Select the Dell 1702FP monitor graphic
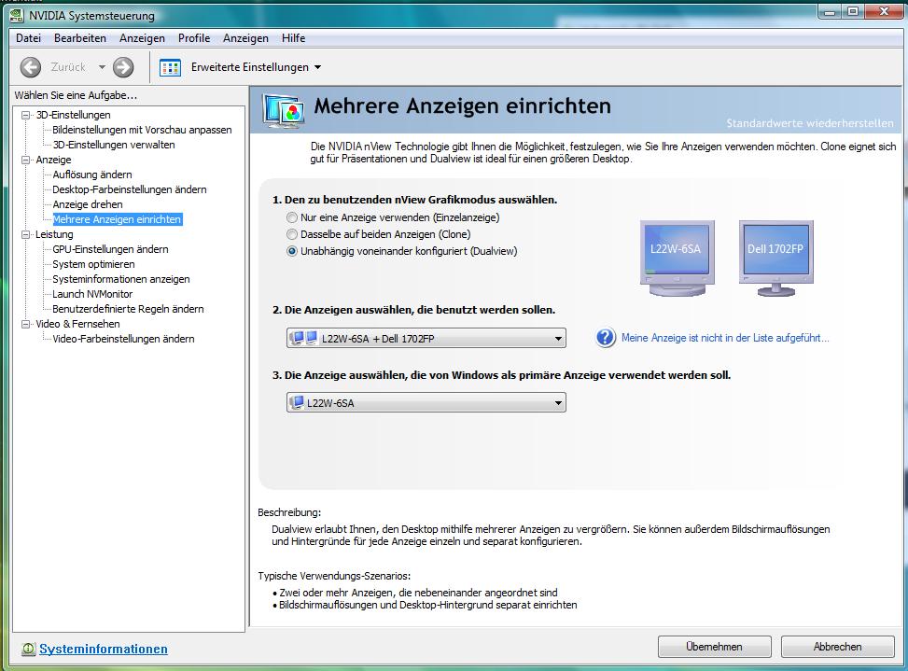Image resolution: width=908 pixels, height=671 pixels. [776, 259]
